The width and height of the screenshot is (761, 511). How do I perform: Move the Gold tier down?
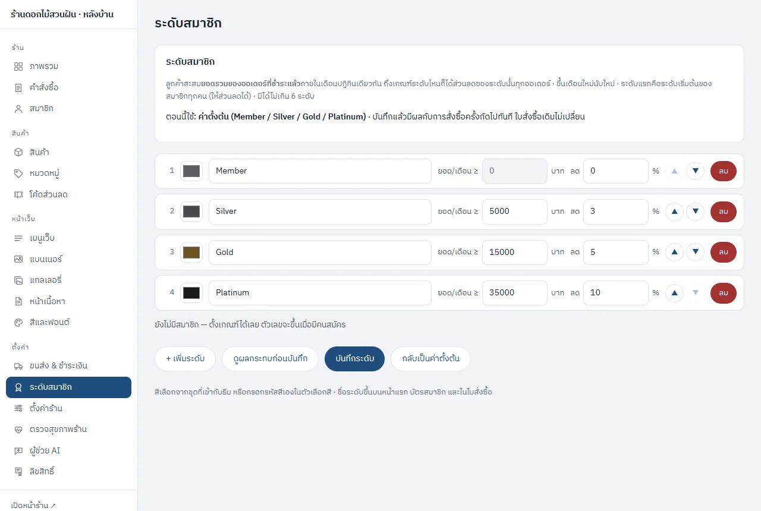695,252
